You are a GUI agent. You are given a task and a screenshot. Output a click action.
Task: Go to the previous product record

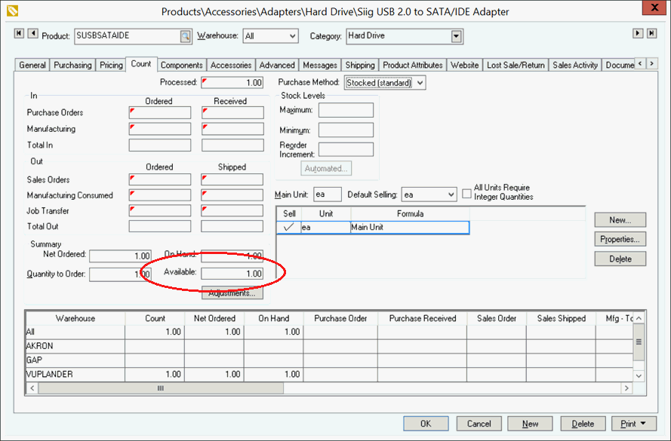coord(33,34)
